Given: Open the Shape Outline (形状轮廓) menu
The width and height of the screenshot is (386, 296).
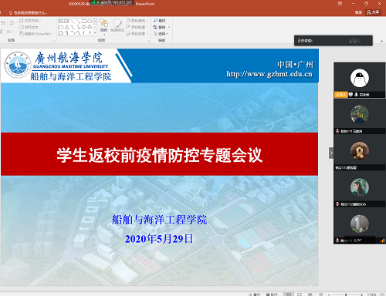Looking at the screenshot, I should pos(137,27).
